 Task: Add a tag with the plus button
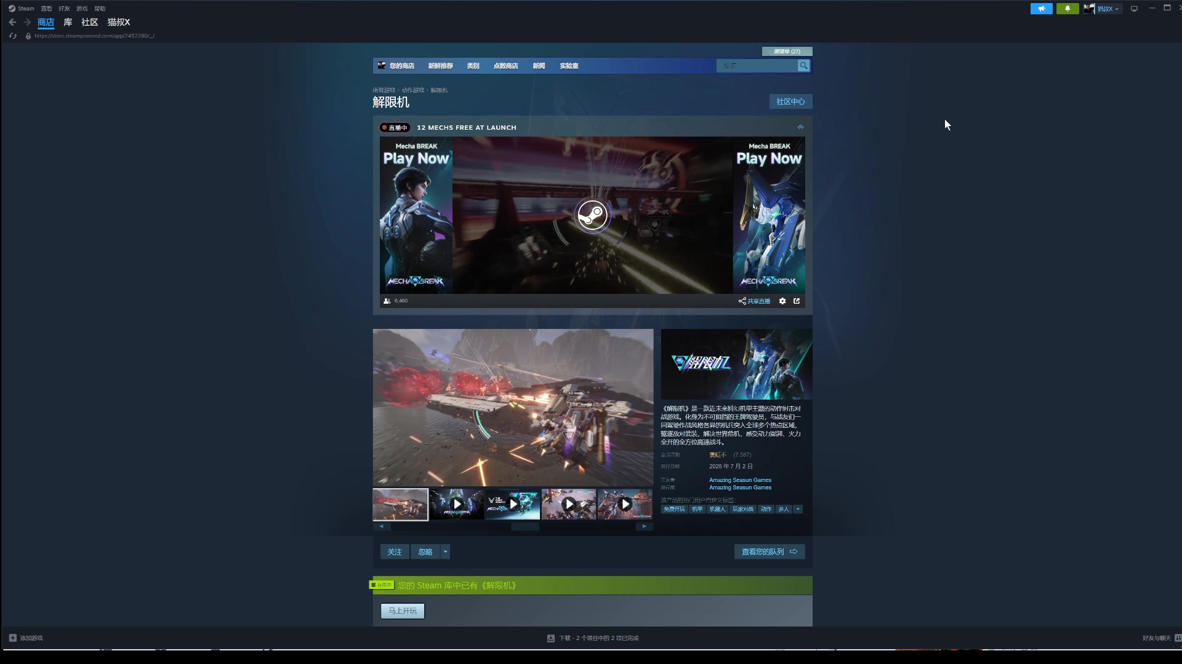[798, 509]
